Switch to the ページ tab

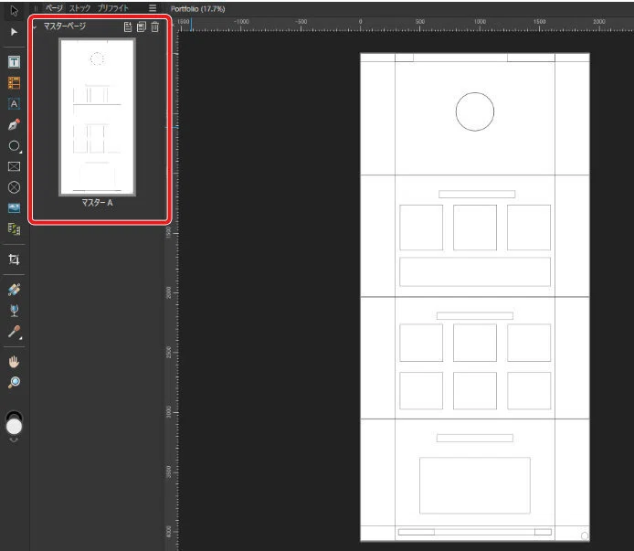tap(54, 8)
